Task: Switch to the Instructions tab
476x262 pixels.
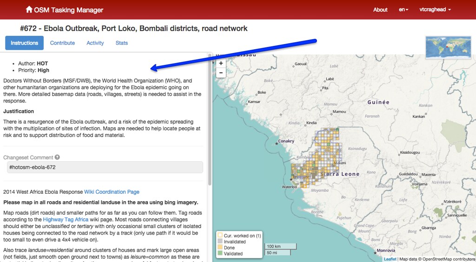Action: [x=24, y=43]
